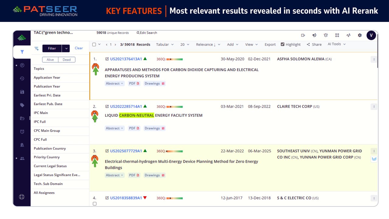
Task: Click 360Q score bar for US2022285714A1
Action: click(x=174, y=106)
